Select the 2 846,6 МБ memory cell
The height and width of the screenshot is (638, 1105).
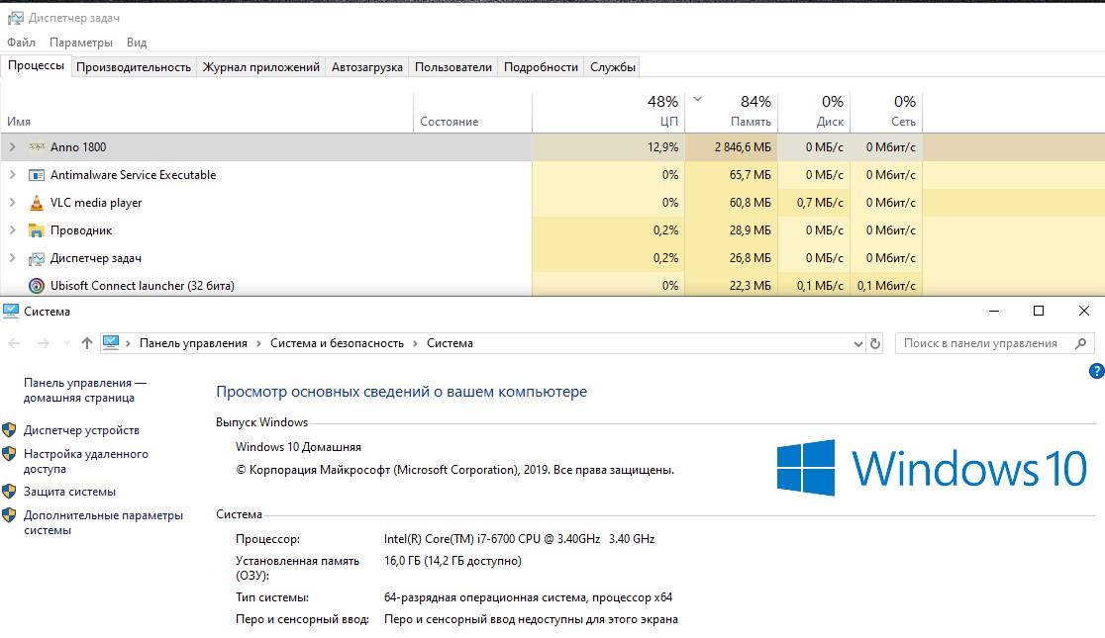pyautogui.click(x=732, y=147)
